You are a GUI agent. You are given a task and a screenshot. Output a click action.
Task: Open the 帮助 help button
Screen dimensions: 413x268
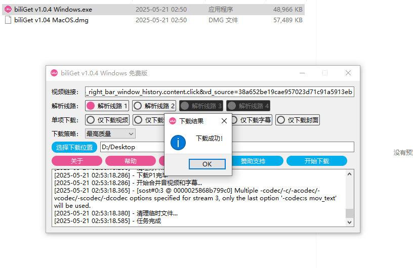click(131, 161)
